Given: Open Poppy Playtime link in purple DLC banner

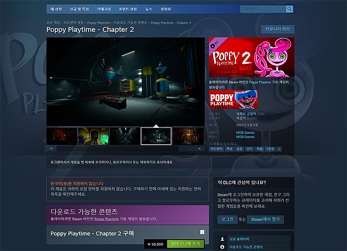Looking at the screenshot, I should (106, 219).
